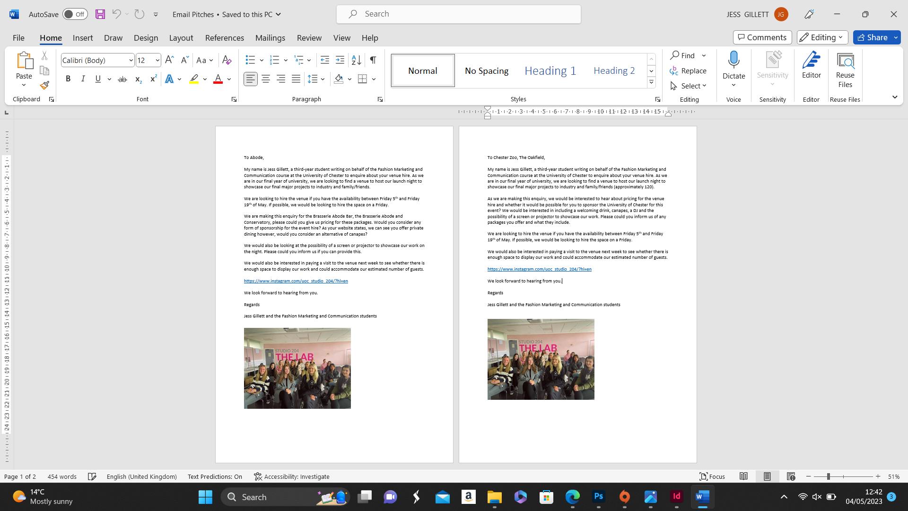Show paragraph marks with pilcrow icon
Screen dimensions: 908x511
pyautogui.click(x=373, y=60)
